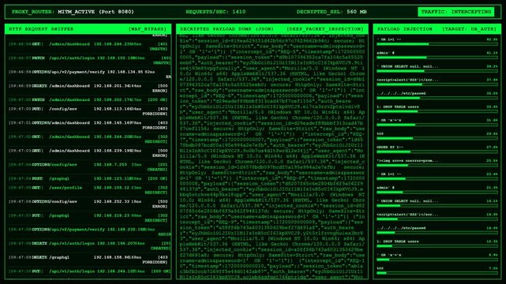Select the 09:46:59 DELETE /admin/dashboard request

(x=88, y=88)
